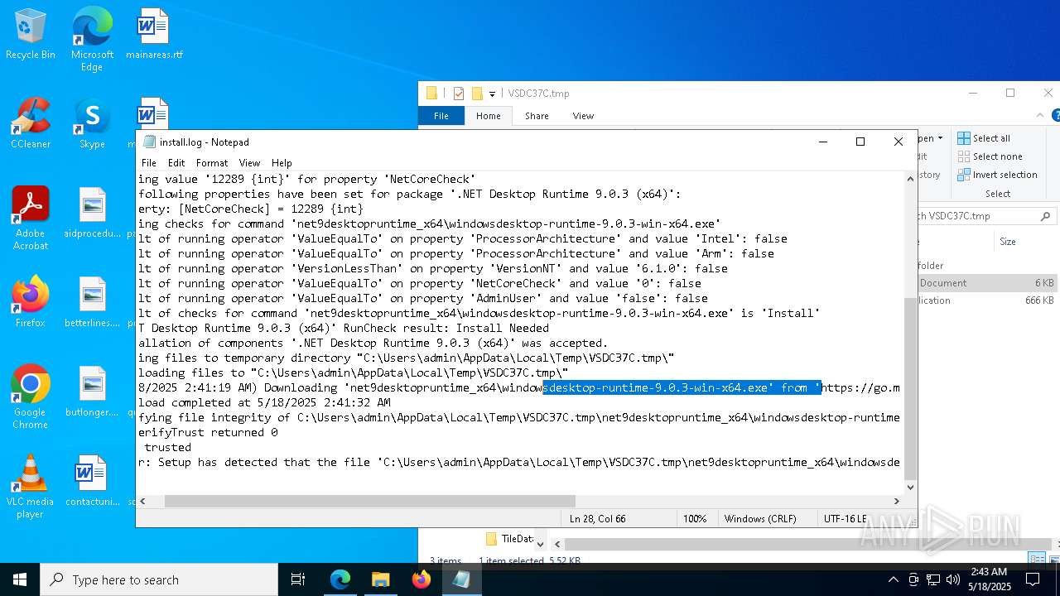Click the New folder icon in Explorer quick access toolbar

point(477,94)
